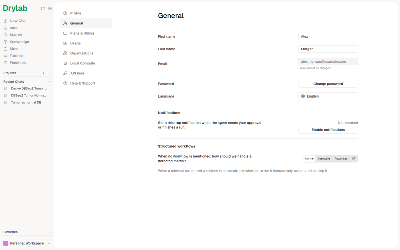Expand the Projects section chevron
This screenshot has height=250, width=400.
pos(50,73)
